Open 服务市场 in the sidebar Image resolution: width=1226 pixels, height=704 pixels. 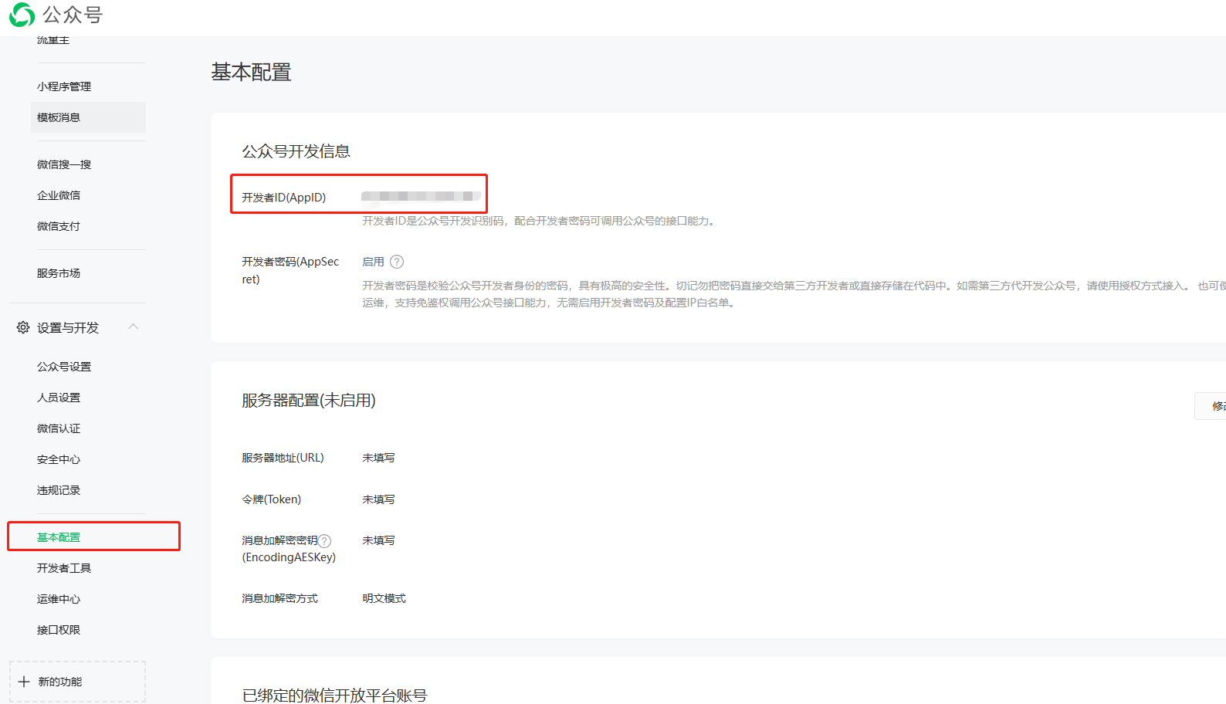59,273
